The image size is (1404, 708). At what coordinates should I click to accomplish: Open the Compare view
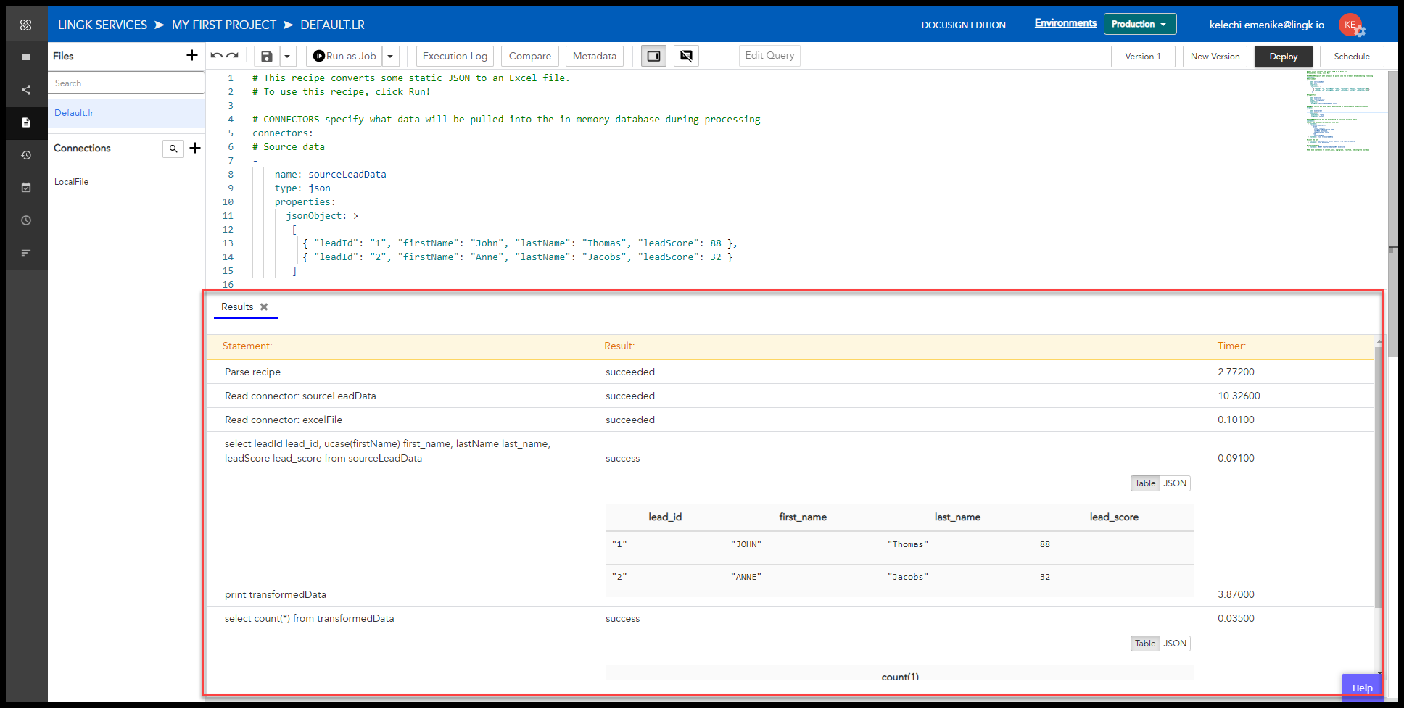pyautogui.click(x=530, y=57)
